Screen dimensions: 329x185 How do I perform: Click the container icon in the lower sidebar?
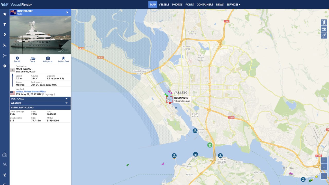5,154
